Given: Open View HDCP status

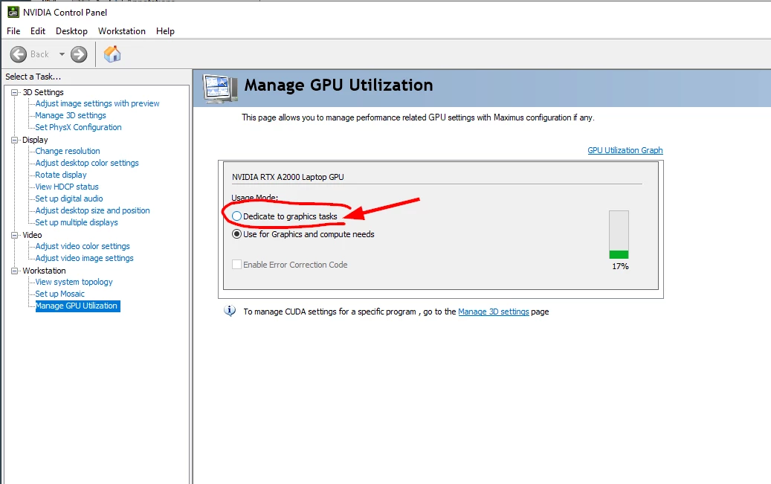Looking at the screenshot, I should (x=67, y=187).
